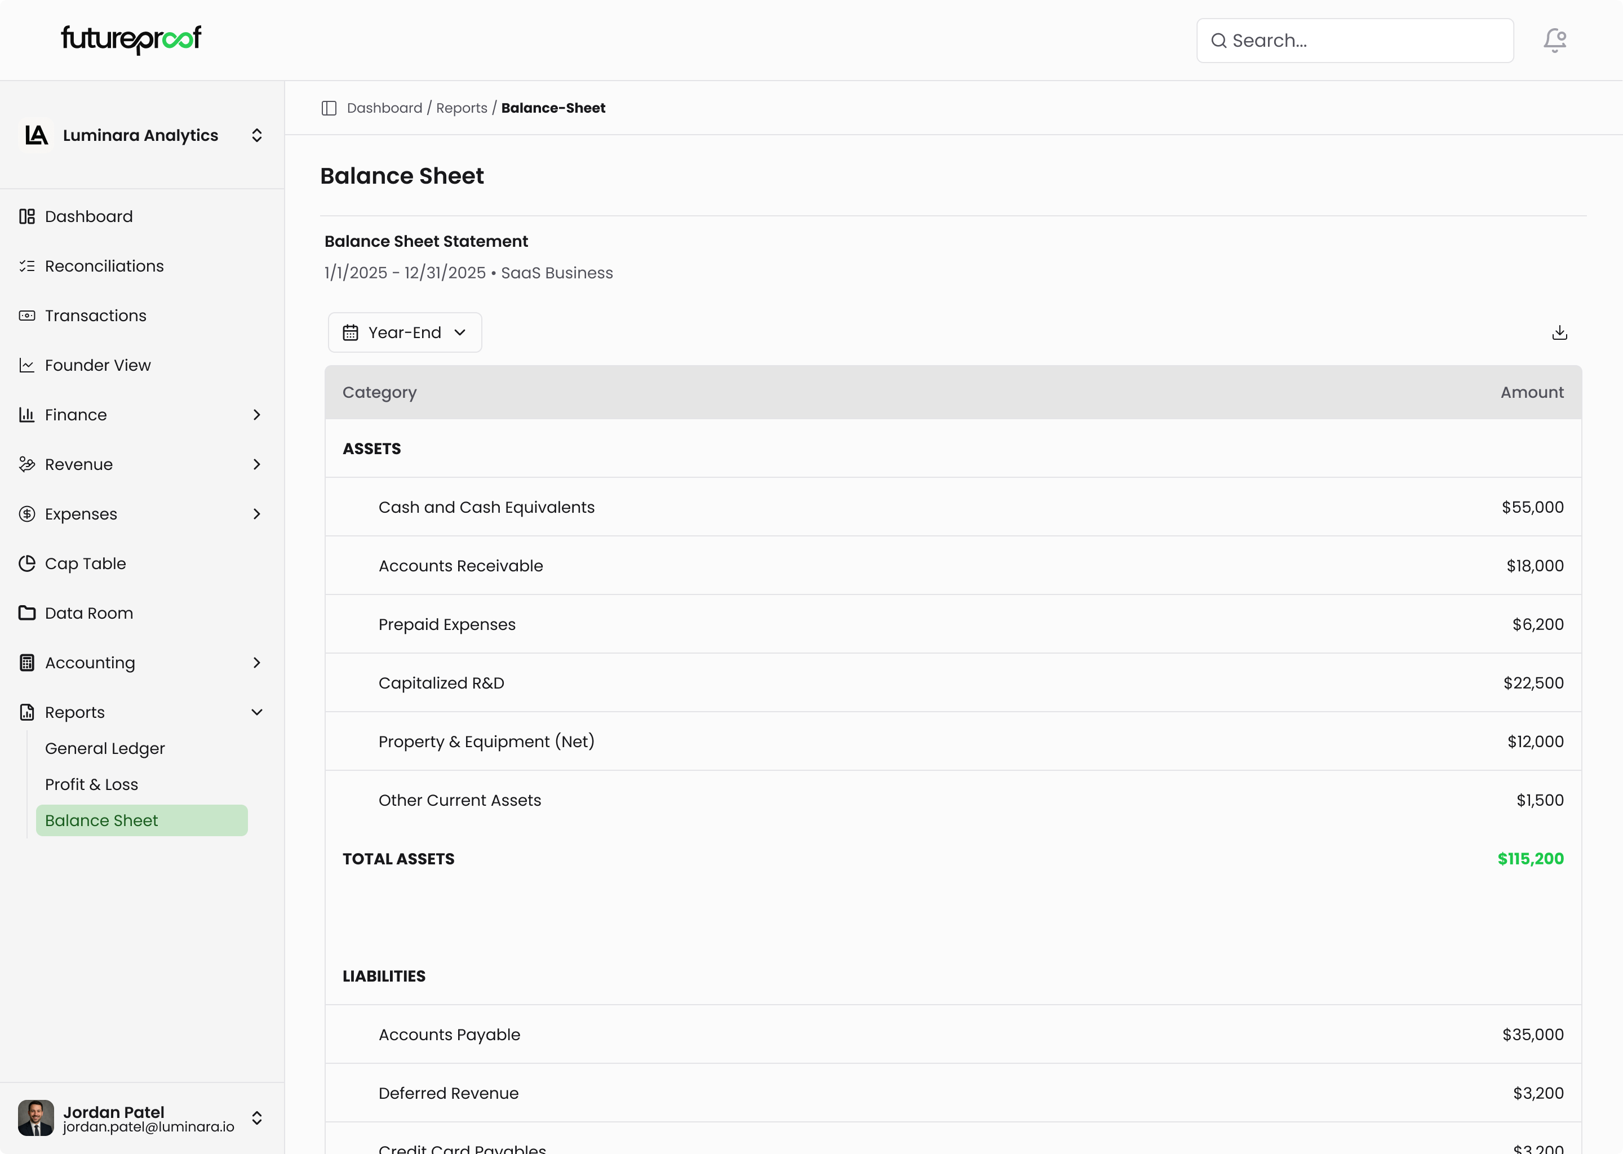This screenshot has width=1623, height=1154.
Task: Collapse the Reports section
Action: click(256, 712)
